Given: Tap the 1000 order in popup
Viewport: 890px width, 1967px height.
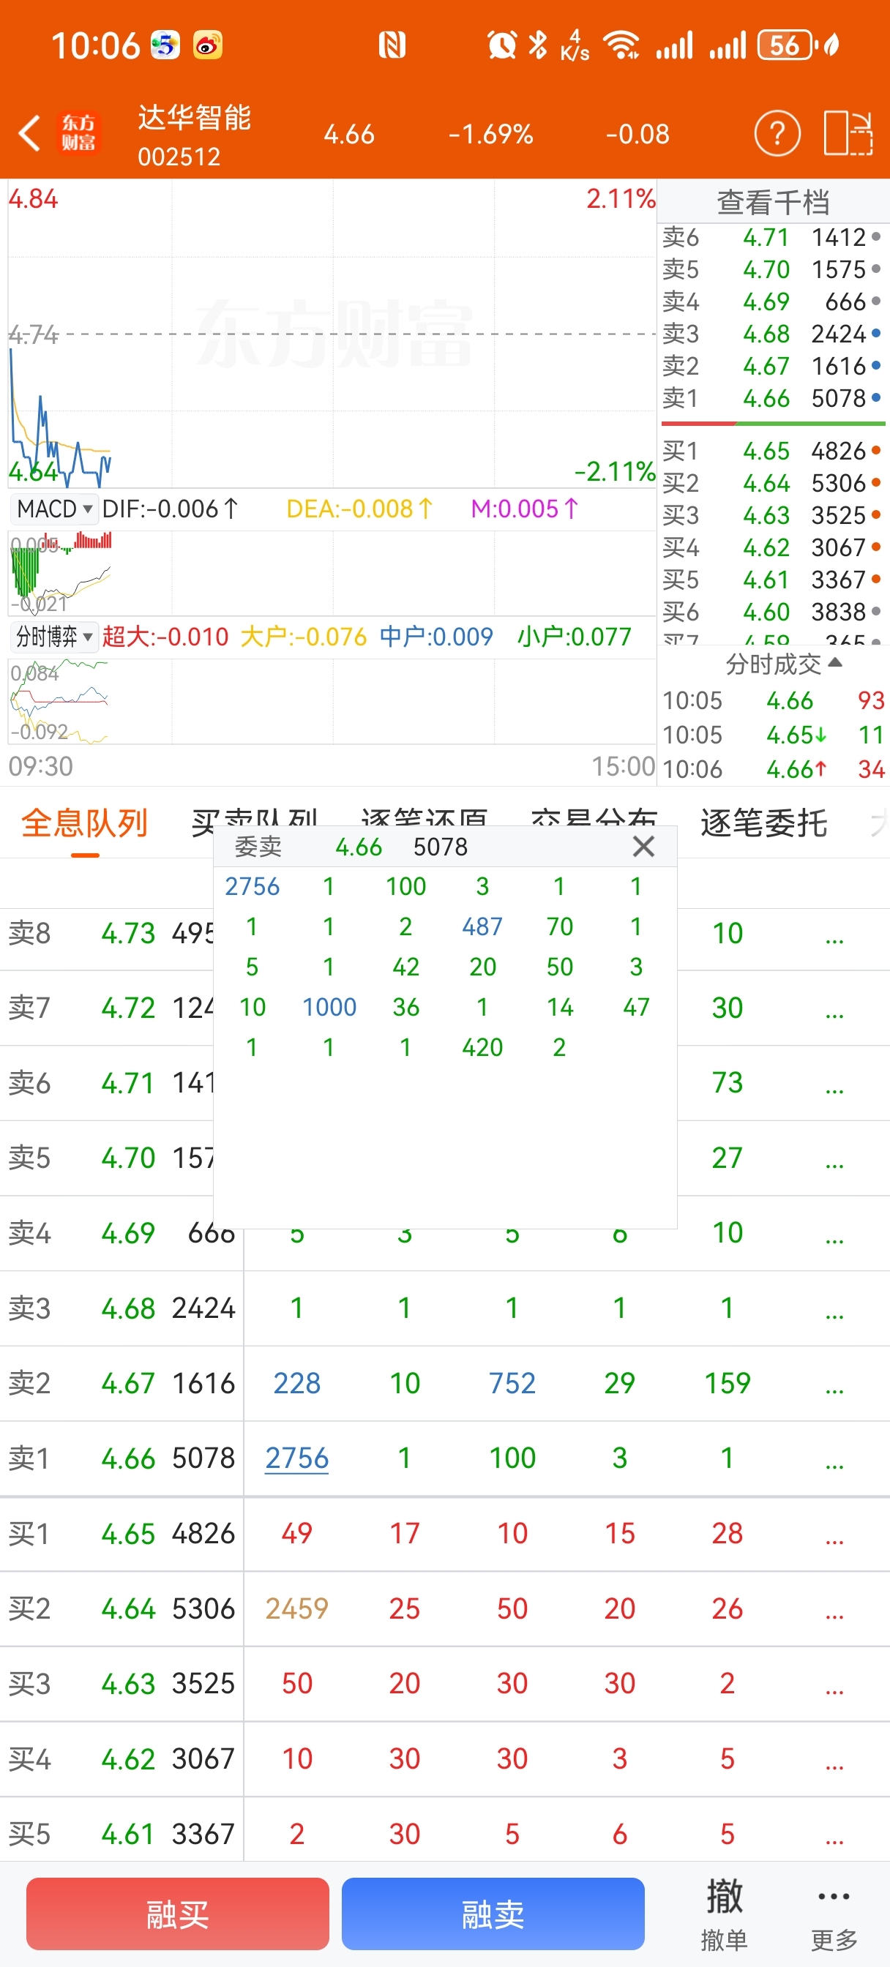Looking at the screenshot, I should pos(329,1006).
